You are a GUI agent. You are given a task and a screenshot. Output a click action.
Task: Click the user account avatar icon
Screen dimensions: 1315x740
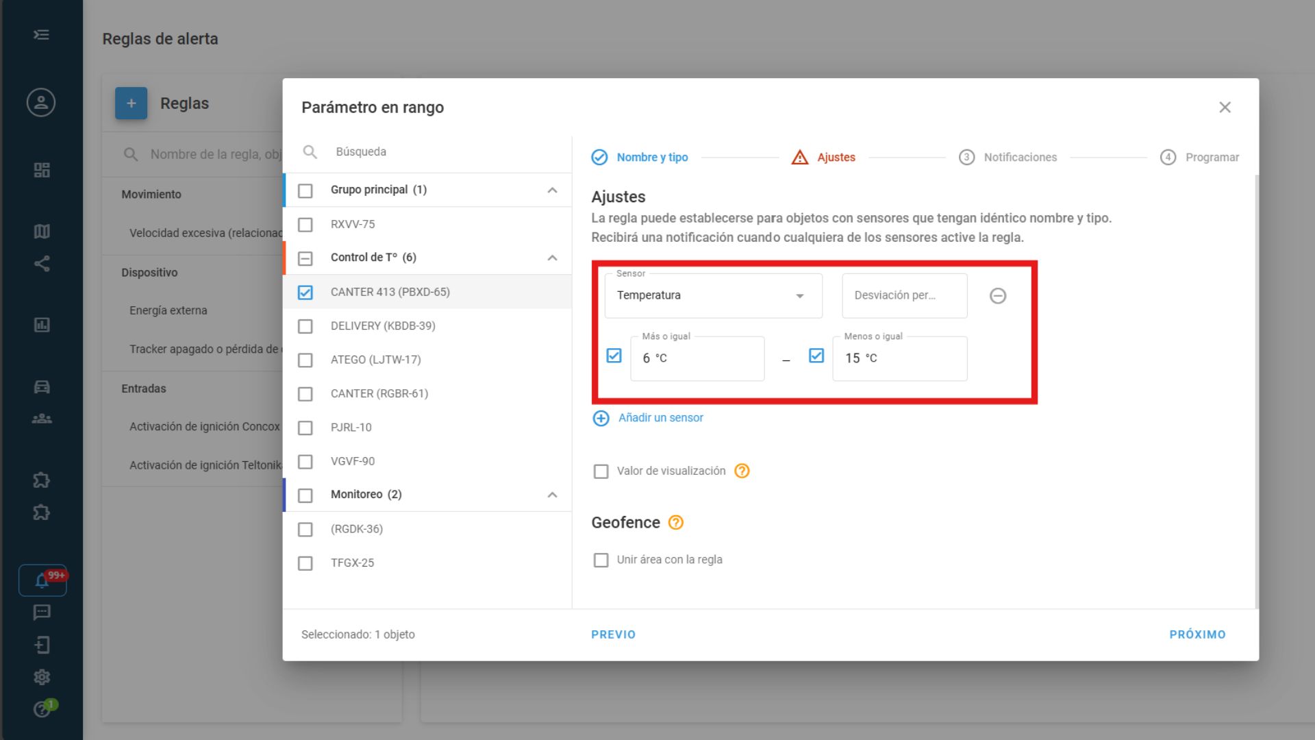tap(41, 103)
